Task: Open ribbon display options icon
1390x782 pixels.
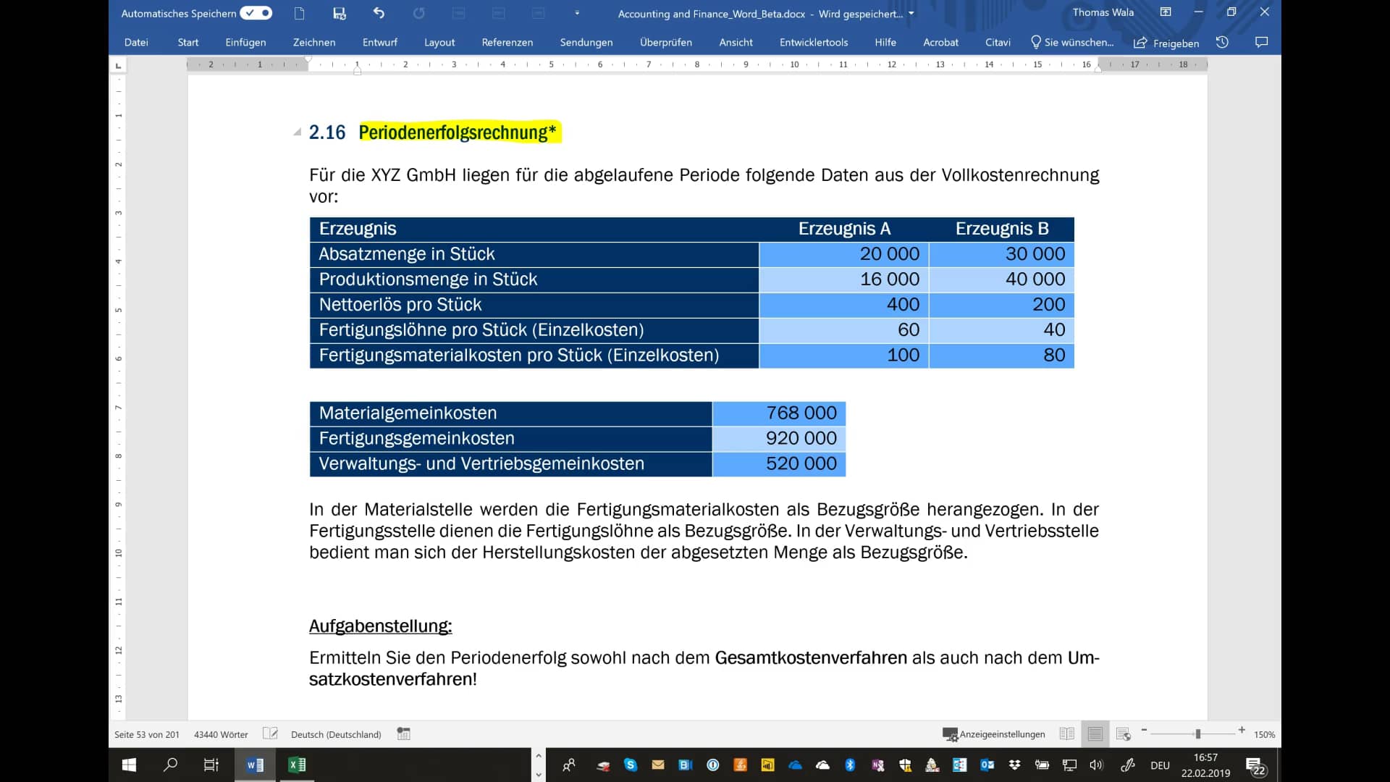Action: [x=1166, y=12]
